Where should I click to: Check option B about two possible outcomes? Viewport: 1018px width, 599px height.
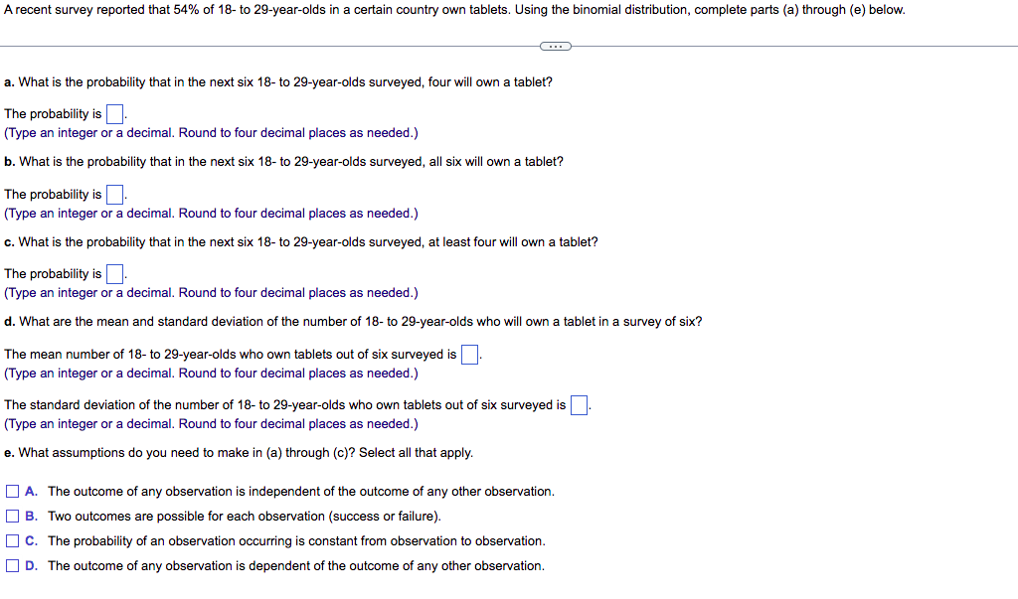pyautogui.click(x=12, y=516)
